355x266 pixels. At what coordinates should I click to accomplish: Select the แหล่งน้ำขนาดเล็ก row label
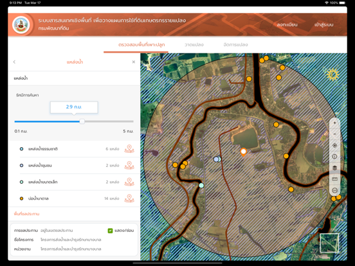42,182
